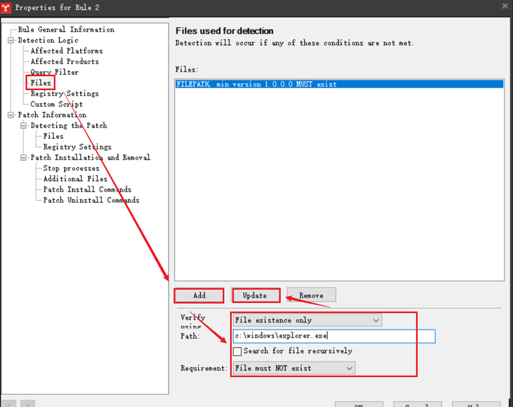This screenshot has height=407, width=513.
Task: Click the Update button
Action: [x=254, y=295]
